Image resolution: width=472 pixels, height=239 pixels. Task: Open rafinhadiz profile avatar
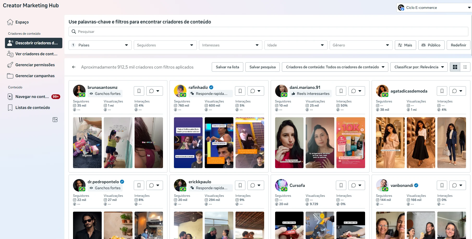pyautogui.click(x=180, y=91)
